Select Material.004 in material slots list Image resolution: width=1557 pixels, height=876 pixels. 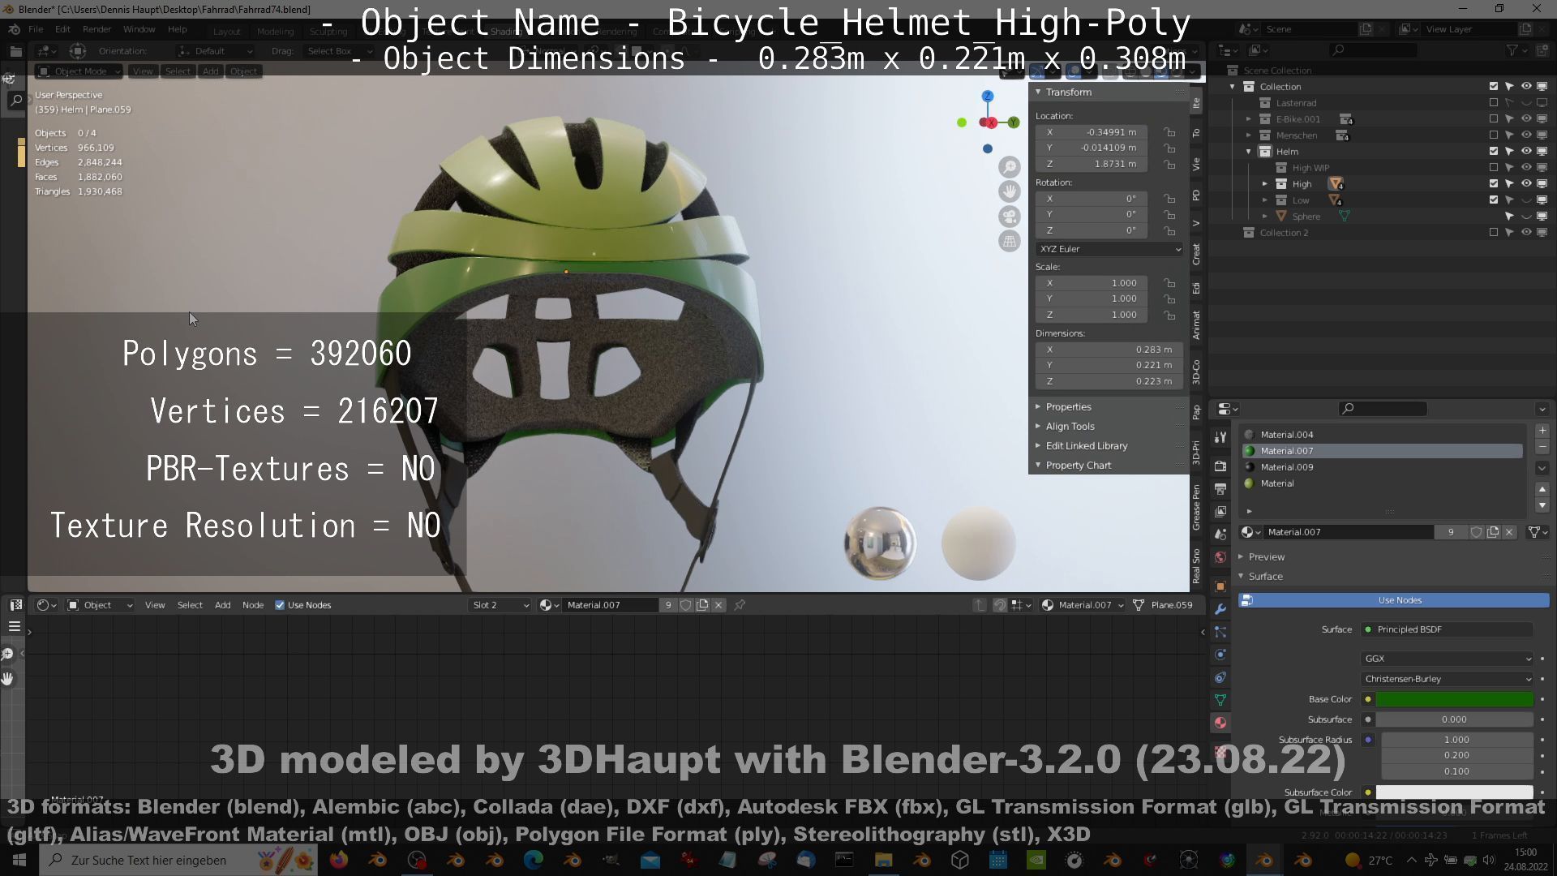pyautogui.click(x=1383, y=435)
